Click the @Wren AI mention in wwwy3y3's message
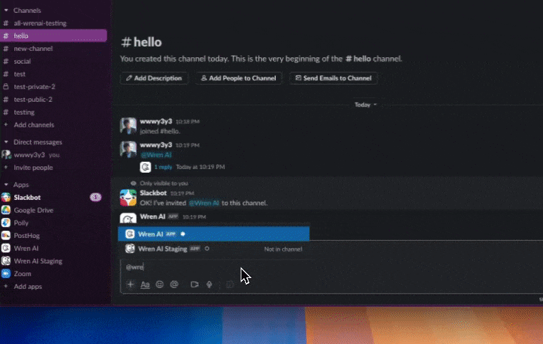This screenshot has width=543, height=344. click(156, 155)
